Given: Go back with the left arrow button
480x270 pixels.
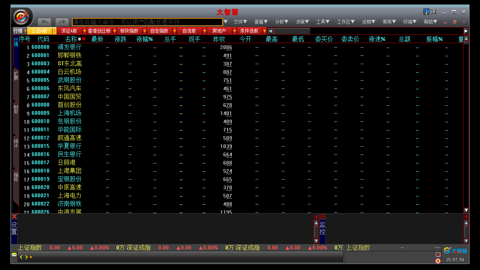Looking at the screenshot, I should [x=45, y=22].
